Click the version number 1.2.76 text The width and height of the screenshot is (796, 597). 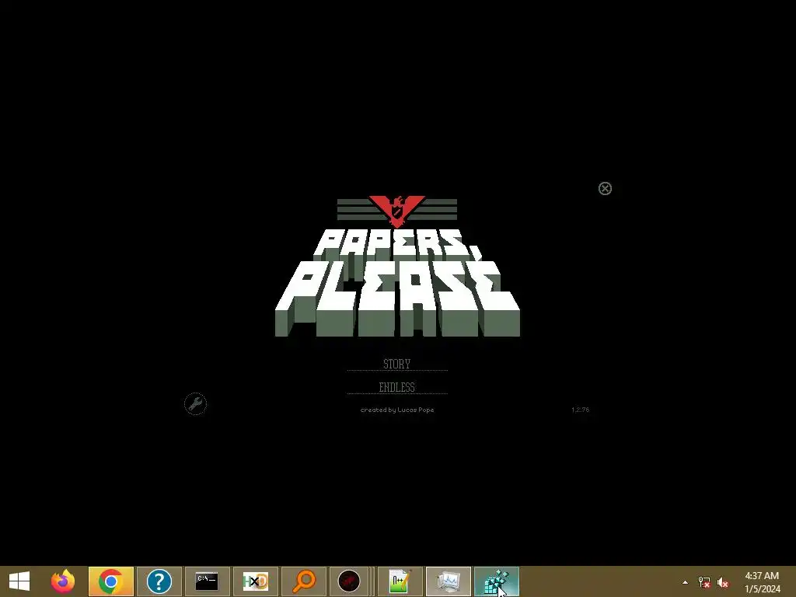tap(580, 410)
